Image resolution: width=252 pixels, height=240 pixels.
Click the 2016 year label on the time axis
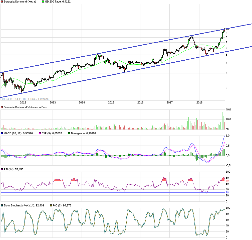[140, 102]
